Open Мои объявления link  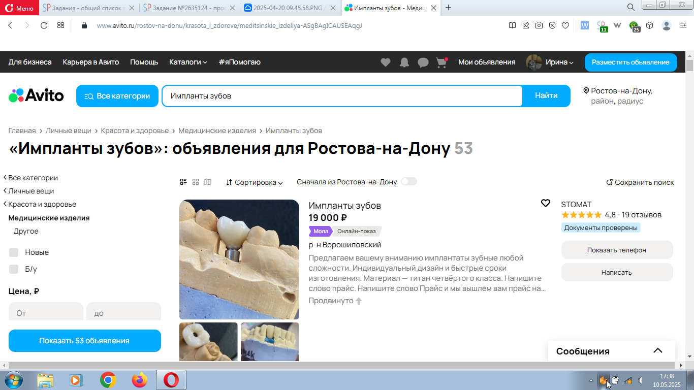(487, 62)
